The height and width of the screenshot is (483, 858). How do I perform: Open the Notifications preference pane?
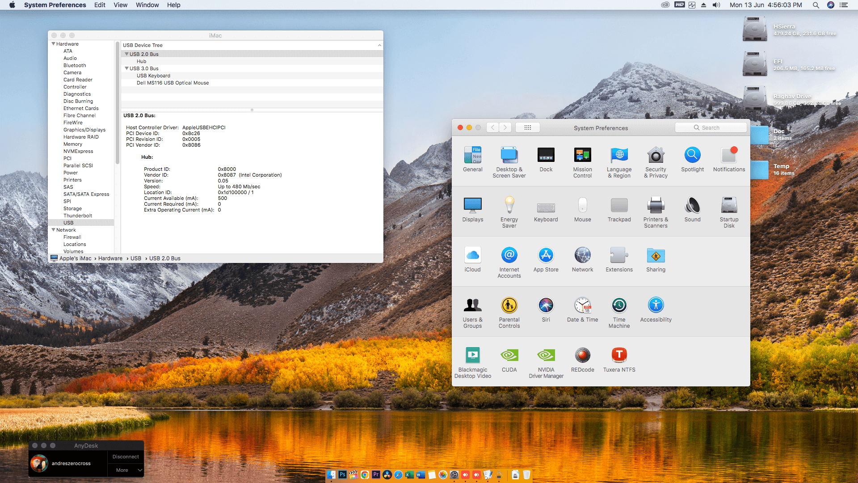(729, 159)
